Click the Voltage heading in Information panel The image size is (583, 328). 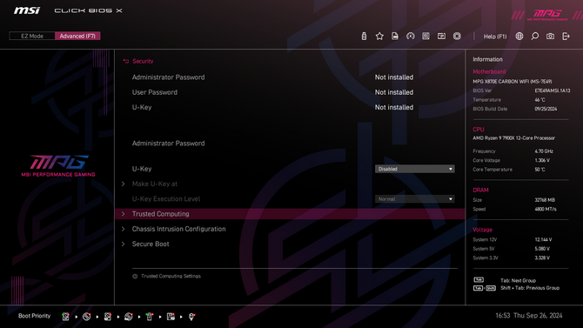482,230
